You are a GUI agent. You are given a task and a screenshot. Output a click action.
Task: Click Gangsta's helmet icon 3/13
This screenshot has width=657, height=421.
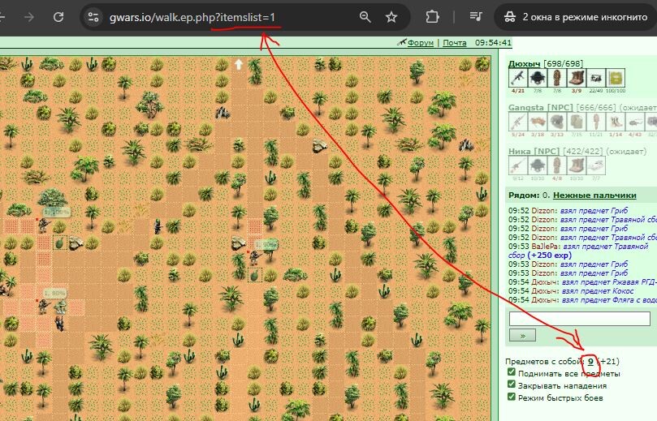(557, 122)
